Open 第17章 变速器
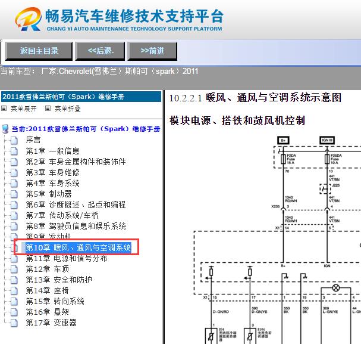 (x=51, y=323)
